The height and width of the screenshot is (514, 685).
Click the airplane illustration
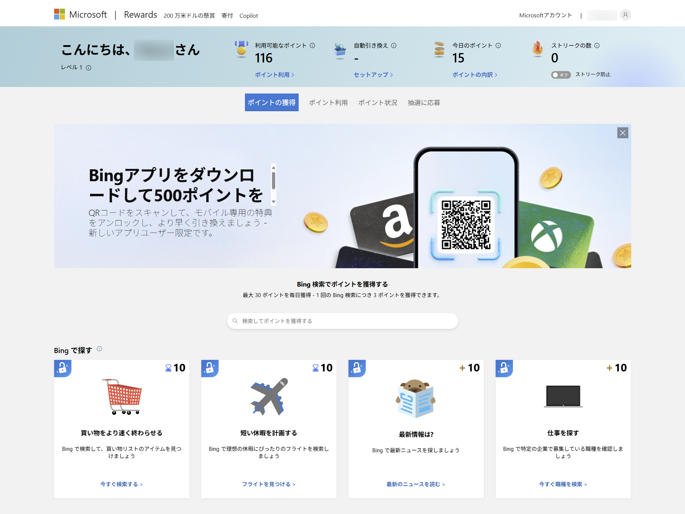coord(269,397)
